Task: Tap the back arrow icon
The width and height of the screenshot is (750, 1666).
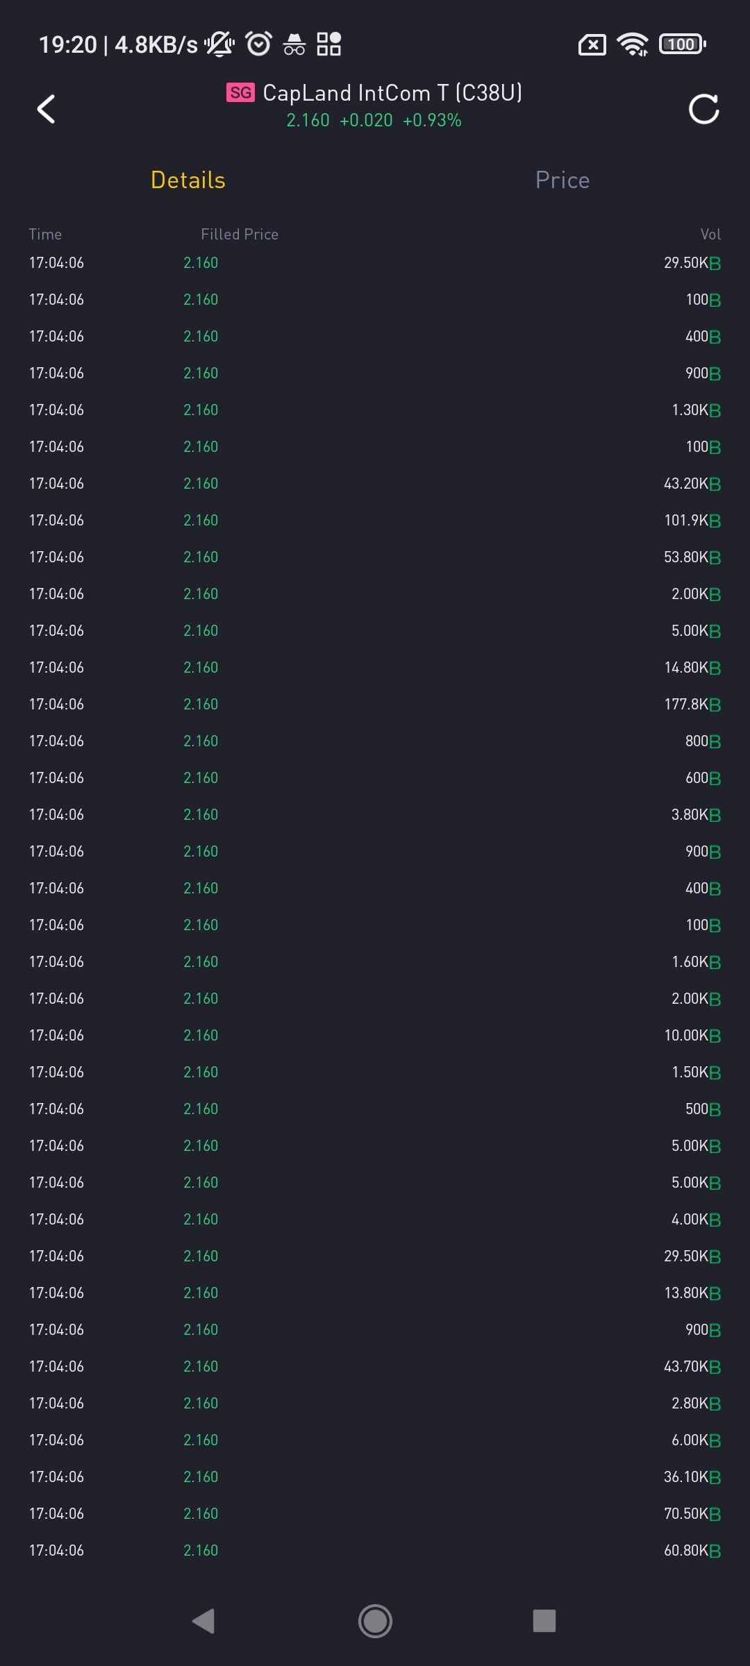Action: (46, 109)
